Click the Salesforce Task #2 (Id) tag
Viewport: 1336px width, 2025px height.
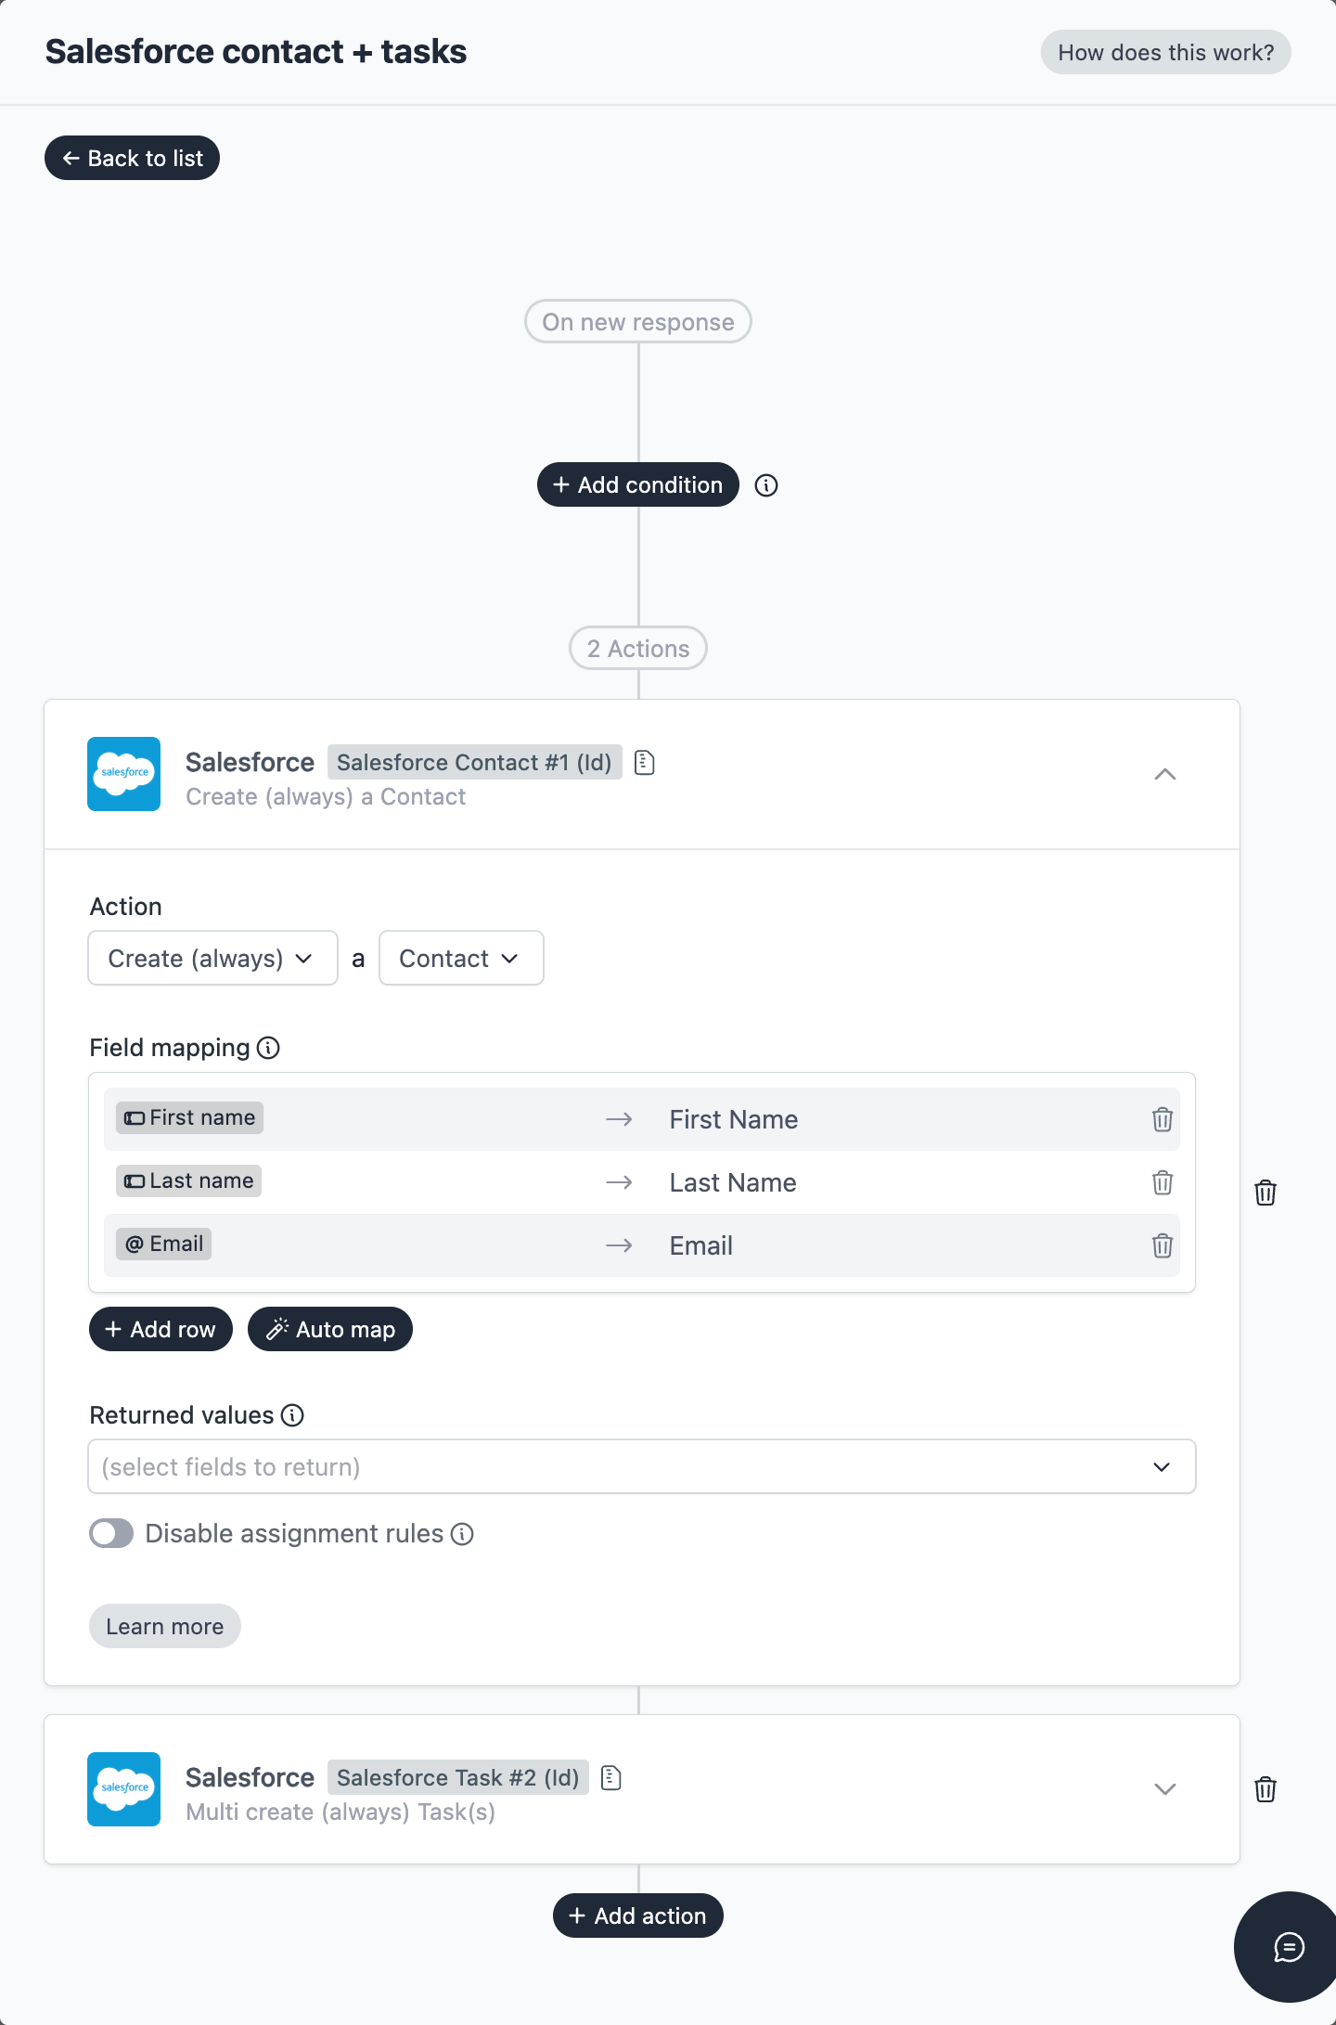458,1777
